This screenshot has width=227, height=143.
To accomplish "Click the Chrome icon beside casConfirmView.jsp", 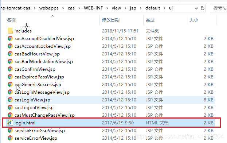I will coord(10,69).
